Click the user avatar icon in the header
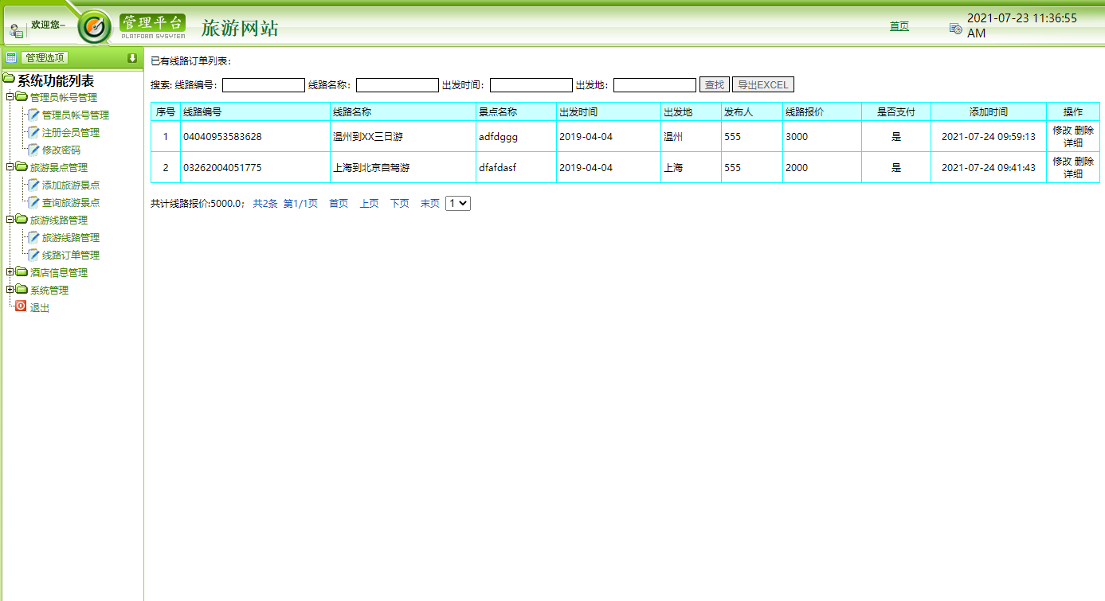This screenshot has height=601, width=1105. [16, 28]
